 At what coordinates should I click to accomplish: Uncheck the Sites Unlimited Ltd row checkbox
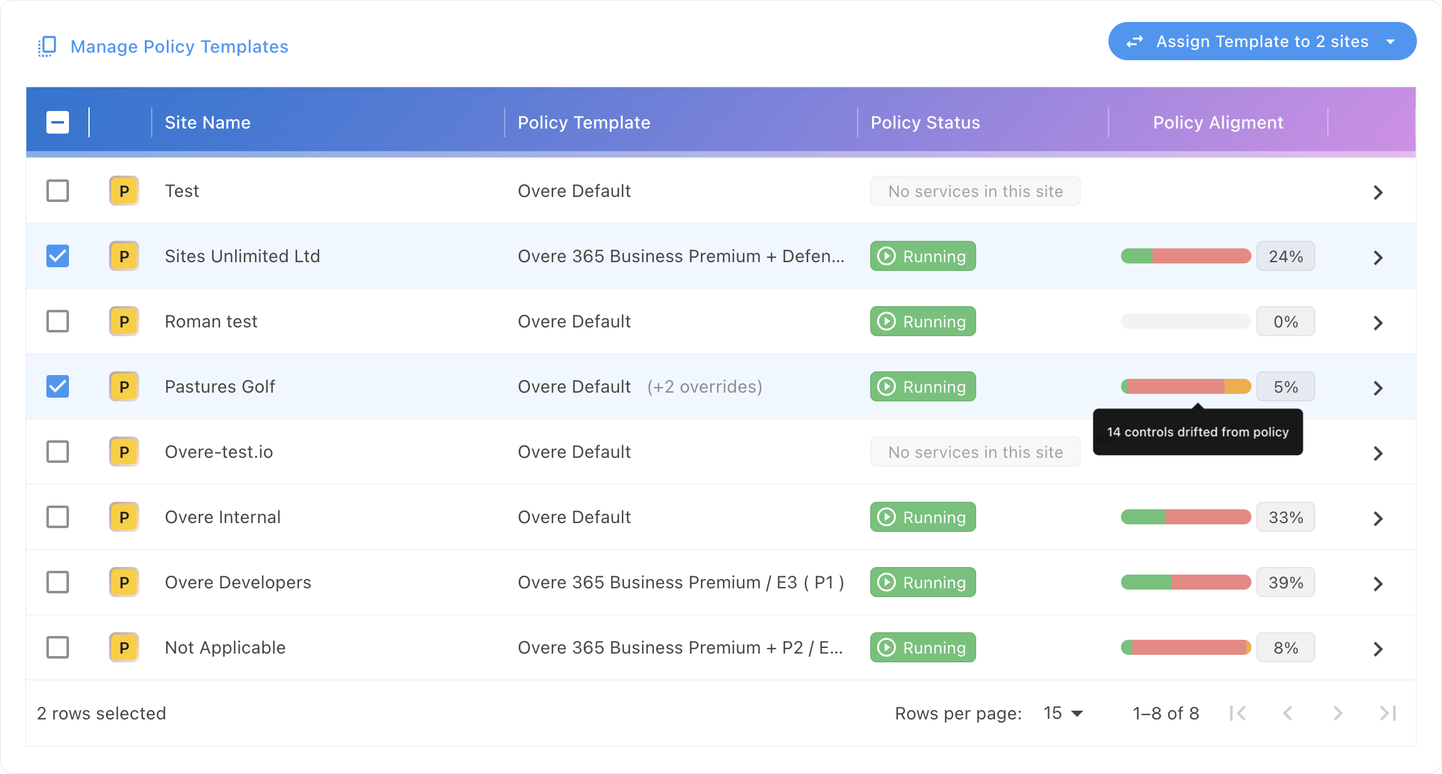[57, 256]
